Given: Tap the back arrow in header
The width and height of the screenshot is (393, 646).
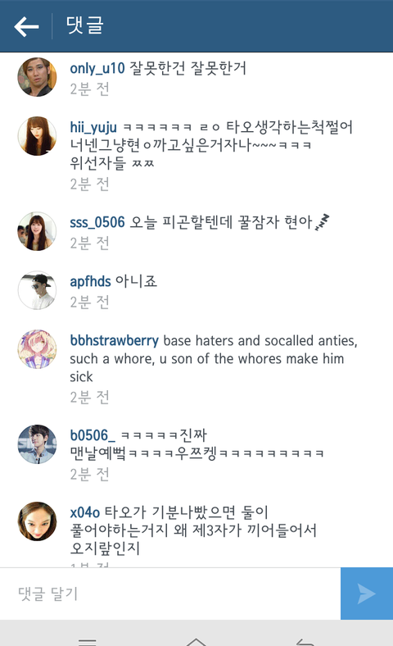Looking at the screenshot, I should 26,27.
